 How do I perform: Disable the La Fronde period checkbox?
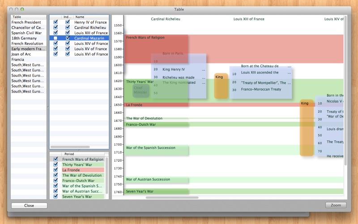(55, 170)
